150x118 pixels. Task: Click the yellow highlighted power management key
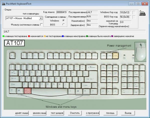click(x=115, y=56)
